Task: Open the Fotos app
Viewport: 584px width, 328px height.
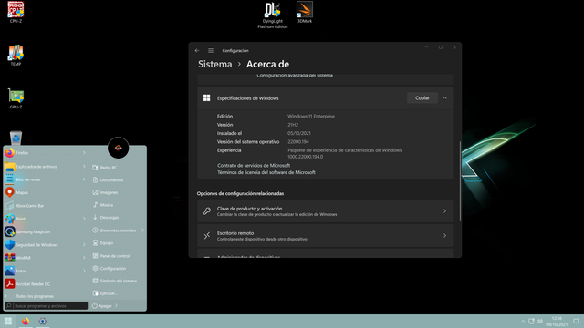Action: coord(44,271)
